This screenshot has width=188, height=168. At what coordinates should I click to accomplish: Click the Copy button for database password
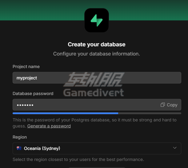(x=169, y=105)
